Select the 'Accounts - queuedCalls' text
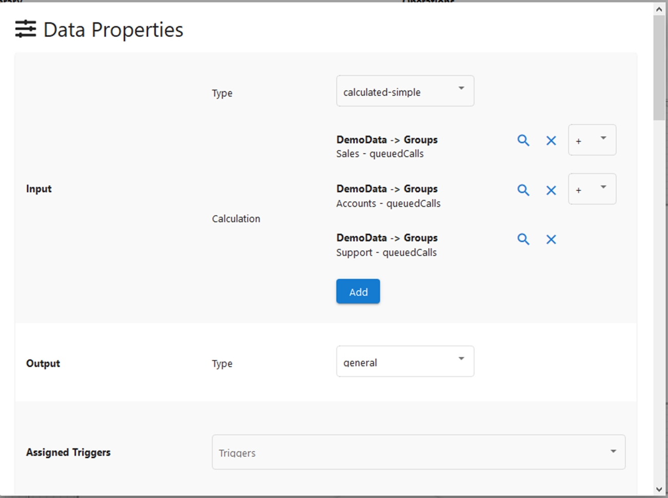This screenshot has width=668, height=498. click(388, 203)
